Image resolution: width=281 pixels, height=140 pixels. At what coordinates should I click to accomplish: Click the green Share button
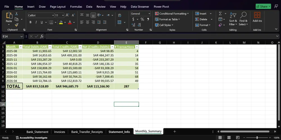[x=263, y=6]
